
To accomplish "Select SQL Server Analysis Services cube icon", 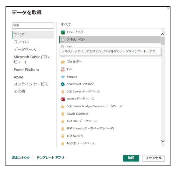I will coord(63,106).
